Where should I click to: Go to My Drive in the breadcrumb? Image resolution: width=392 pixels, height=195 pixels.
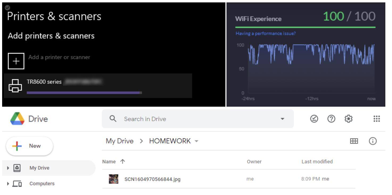click(119, 141)
